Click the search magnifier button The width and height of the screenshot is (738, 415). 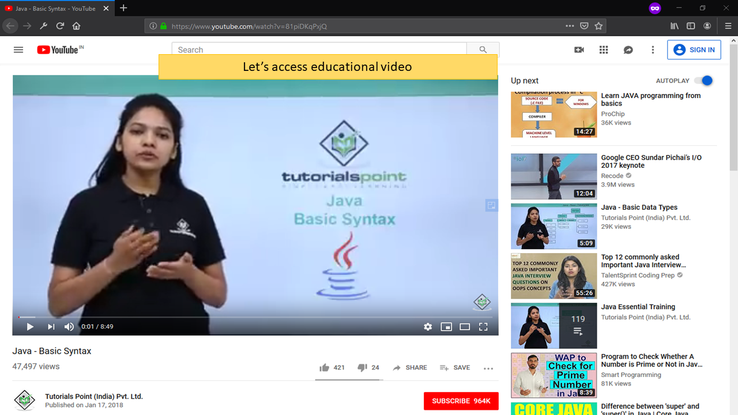click(483, 50)
